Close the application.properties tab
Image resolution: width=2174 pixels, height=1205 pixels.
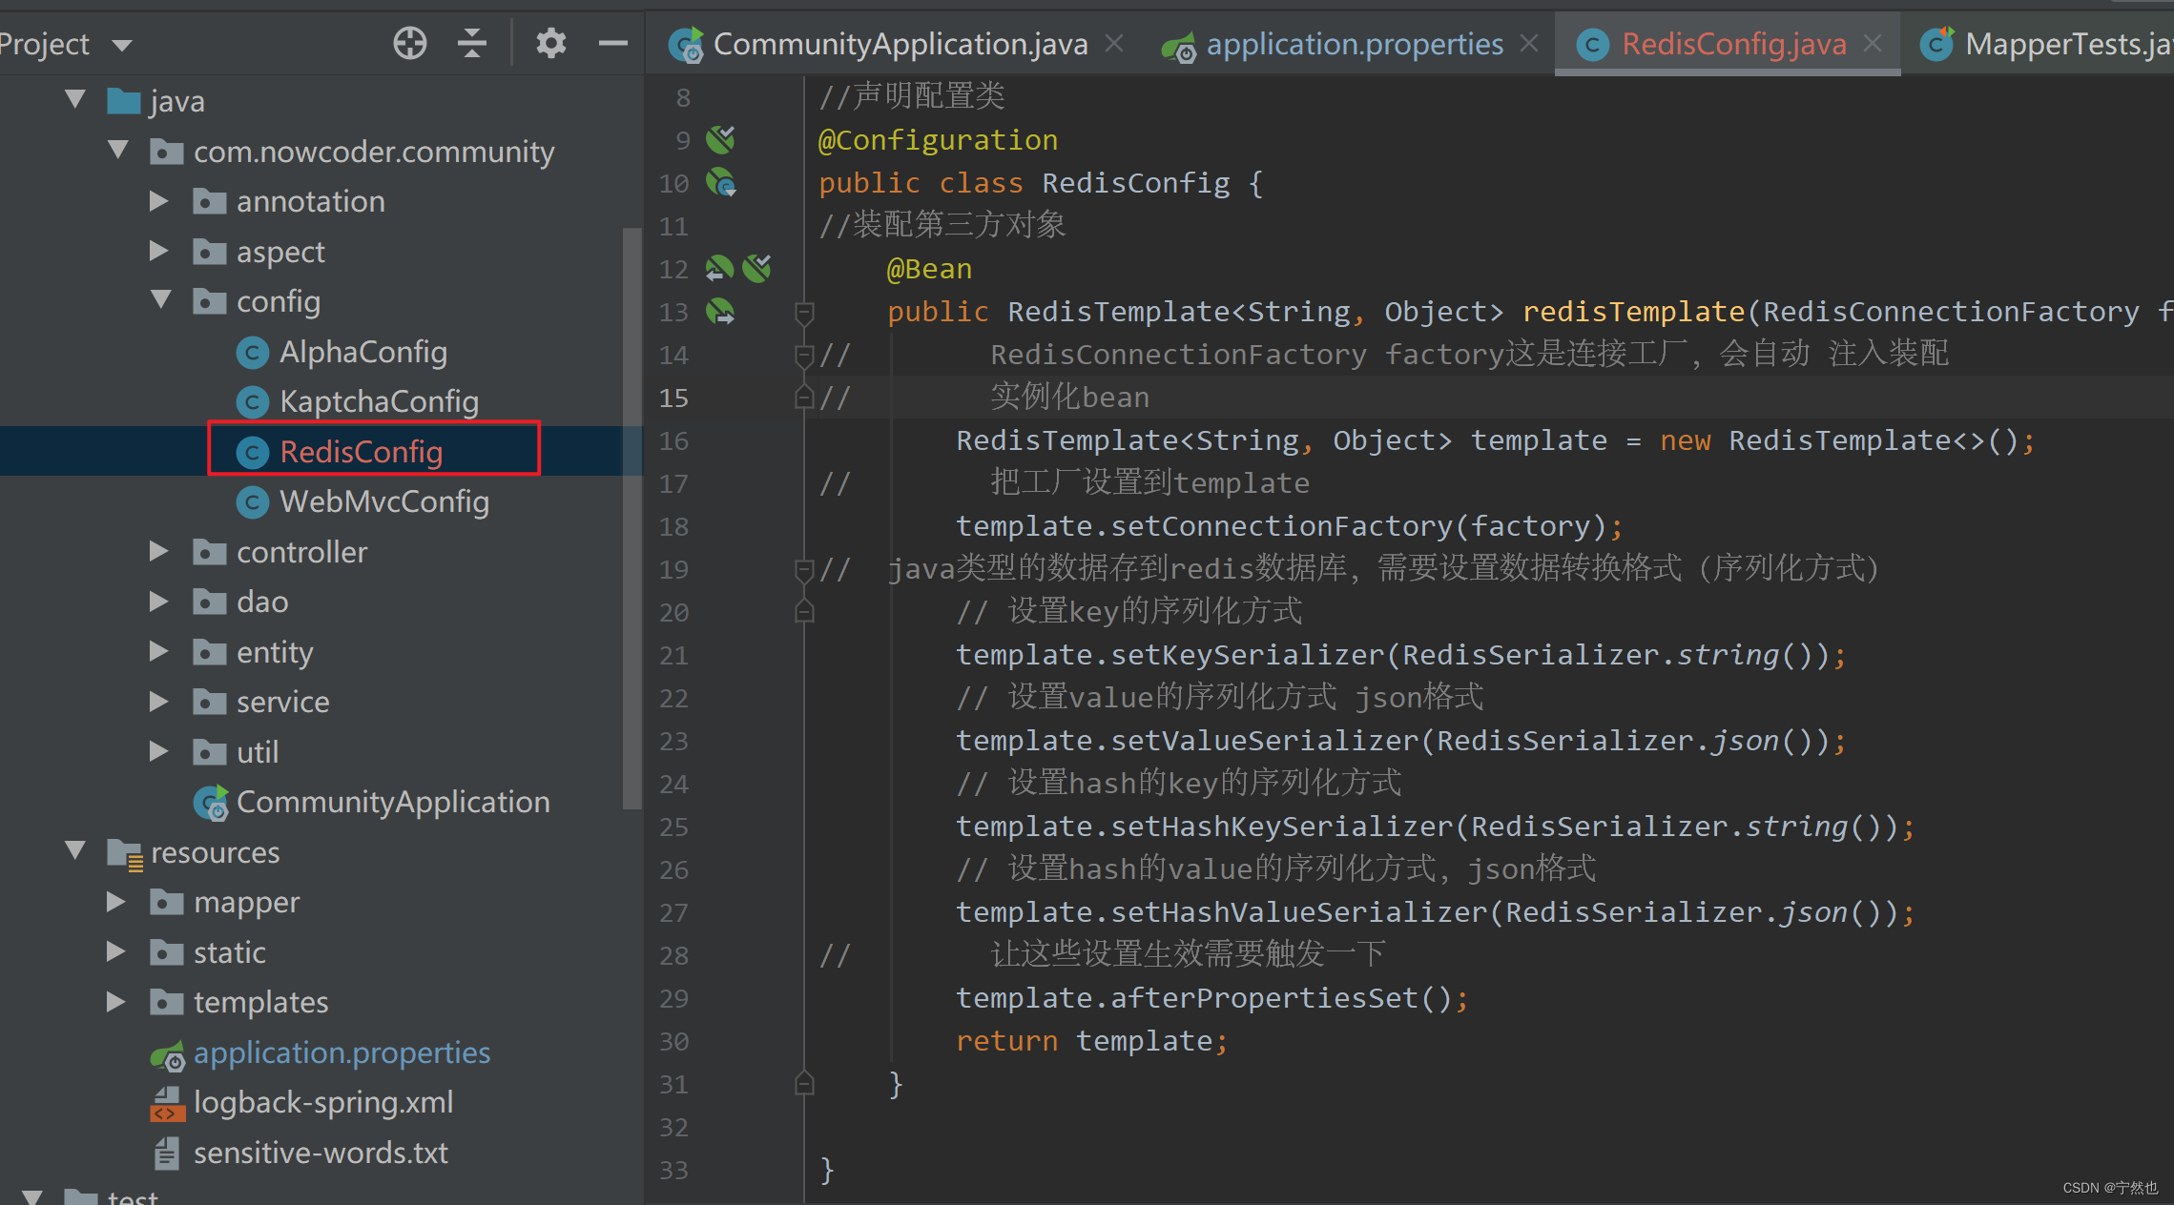[x=1529, y=42]
